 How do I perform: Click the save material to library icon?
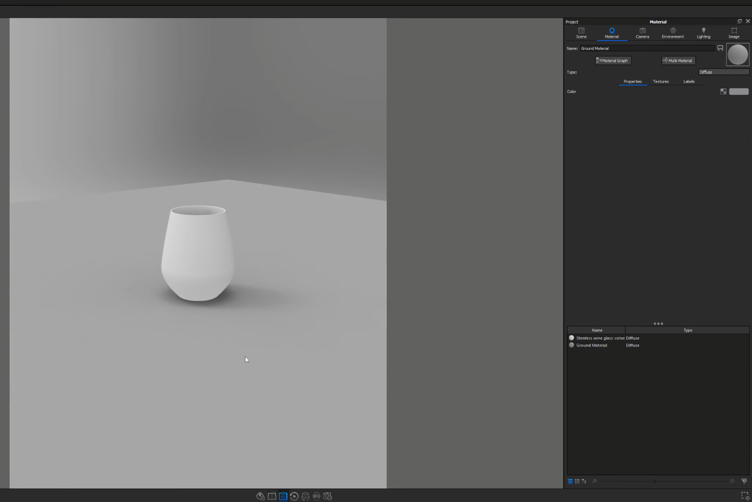pyautogui.click(x=720, y=48)
